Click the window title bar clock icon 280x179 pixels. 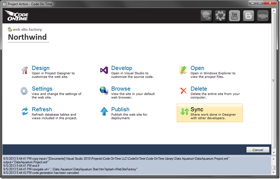pyautogui.click(x=5, y=4)
